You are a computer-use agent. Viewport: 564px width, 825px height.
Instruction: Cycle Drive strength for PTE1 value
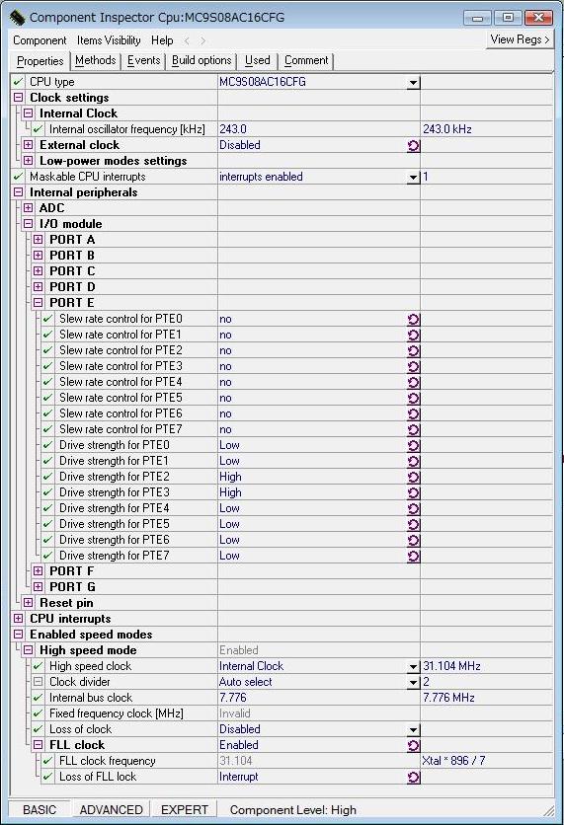[x=414, y=462]
